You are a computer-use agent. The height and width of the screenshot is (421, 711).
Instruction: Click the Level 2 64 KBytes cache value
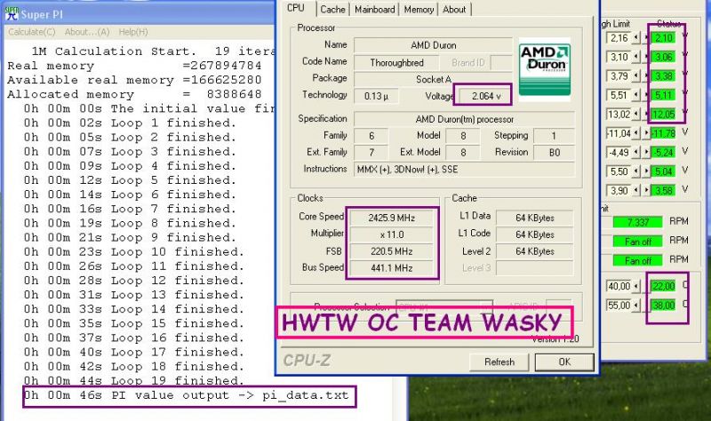coord(535,251)
